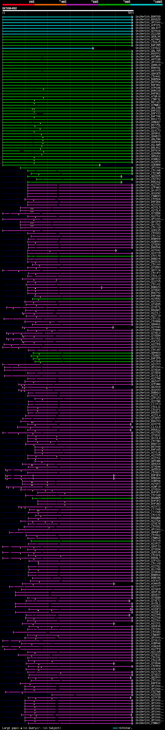Open hit UniRef100_C5Z7P2

[x=148, y=179]
